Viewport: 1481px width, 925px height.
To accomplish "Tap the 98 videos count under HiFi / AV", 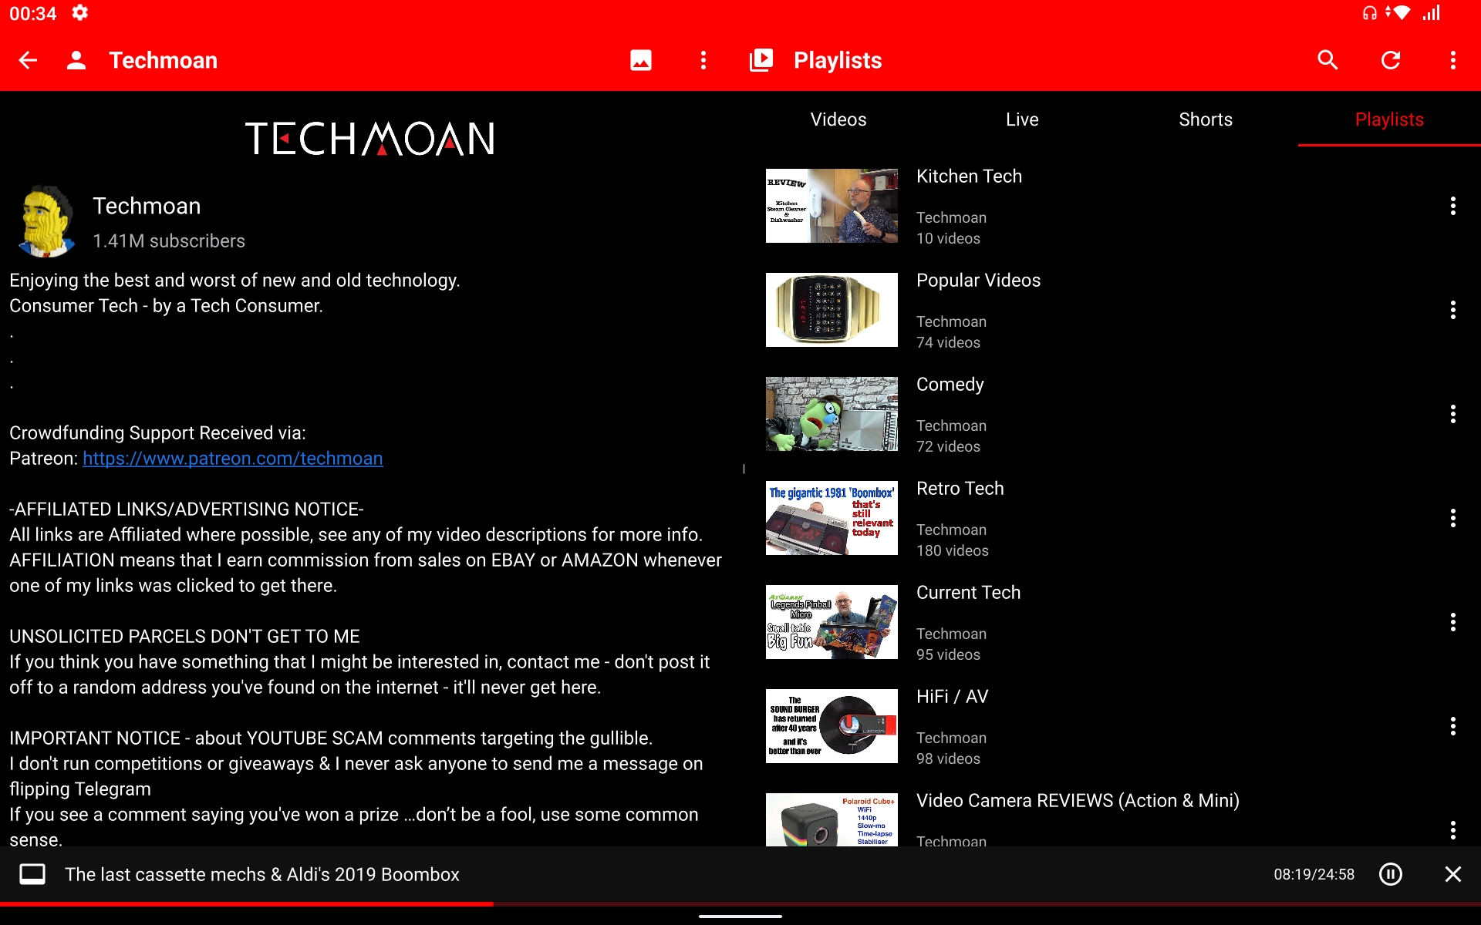I will (948, 758).
